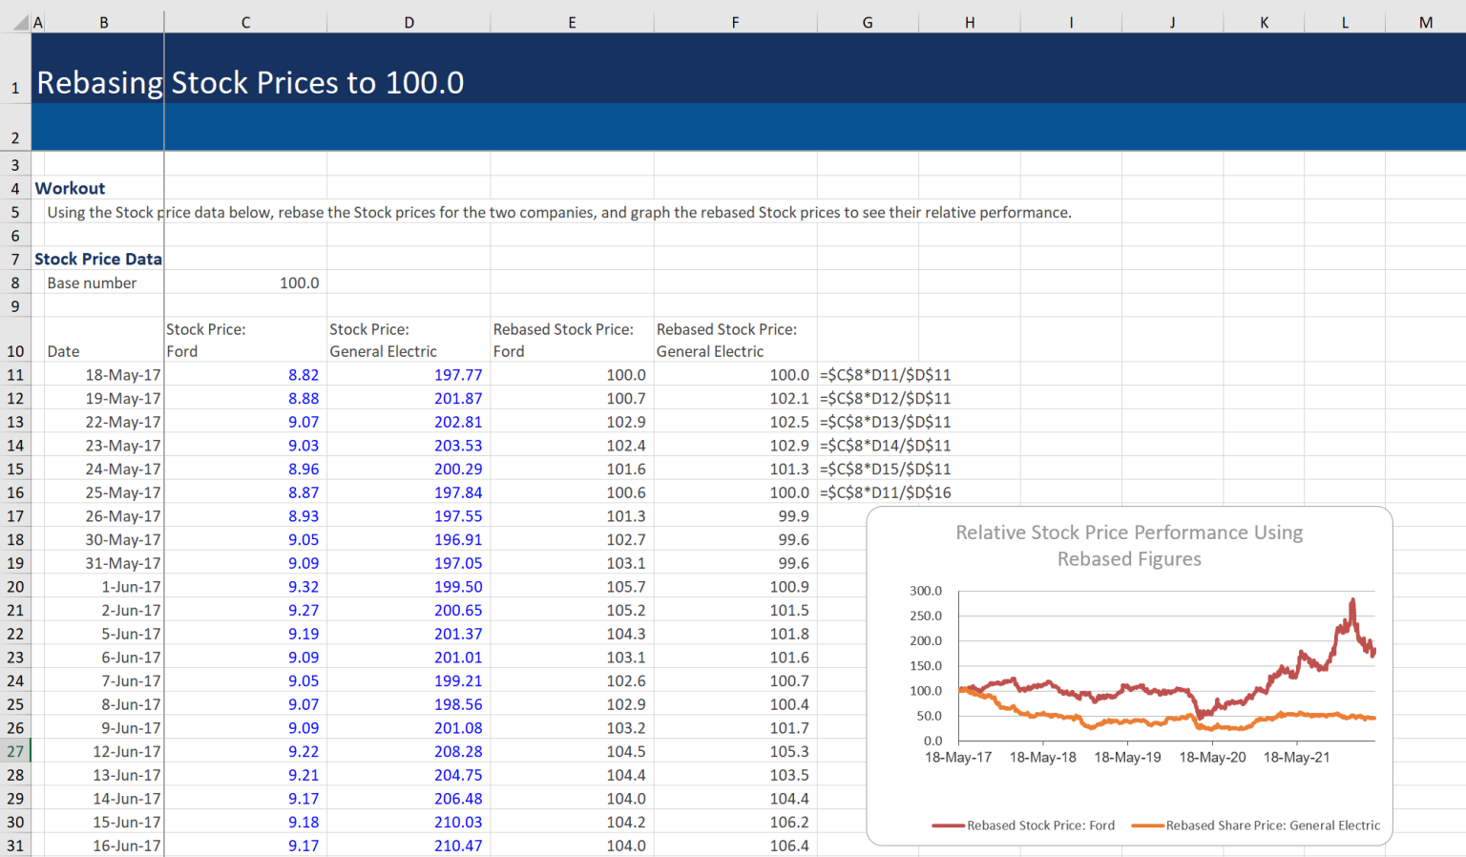
Task: Select column C header
Action: [x=244, y=21]
